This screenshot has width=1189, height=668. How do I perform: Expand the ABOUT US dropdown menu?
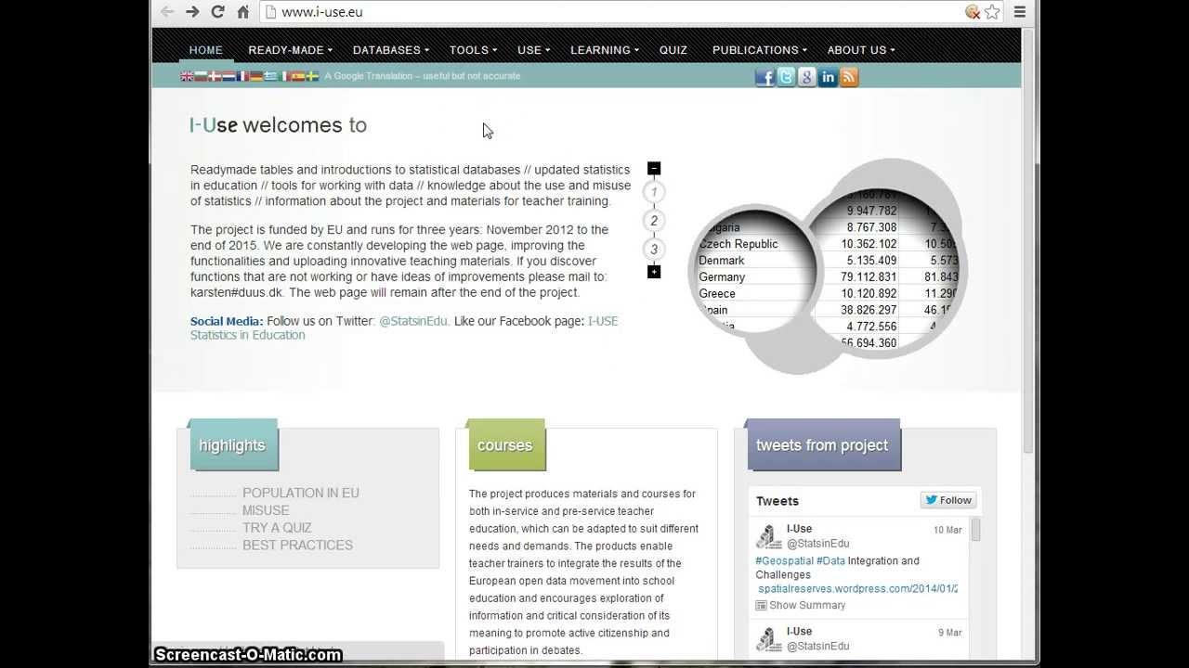tap(860, 50)
